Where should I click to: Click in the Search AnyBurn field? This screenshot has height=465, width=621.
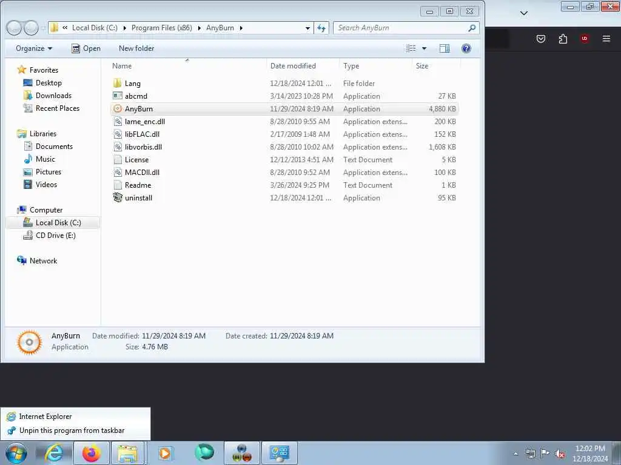pyautogui.click(x=401, y=28)
